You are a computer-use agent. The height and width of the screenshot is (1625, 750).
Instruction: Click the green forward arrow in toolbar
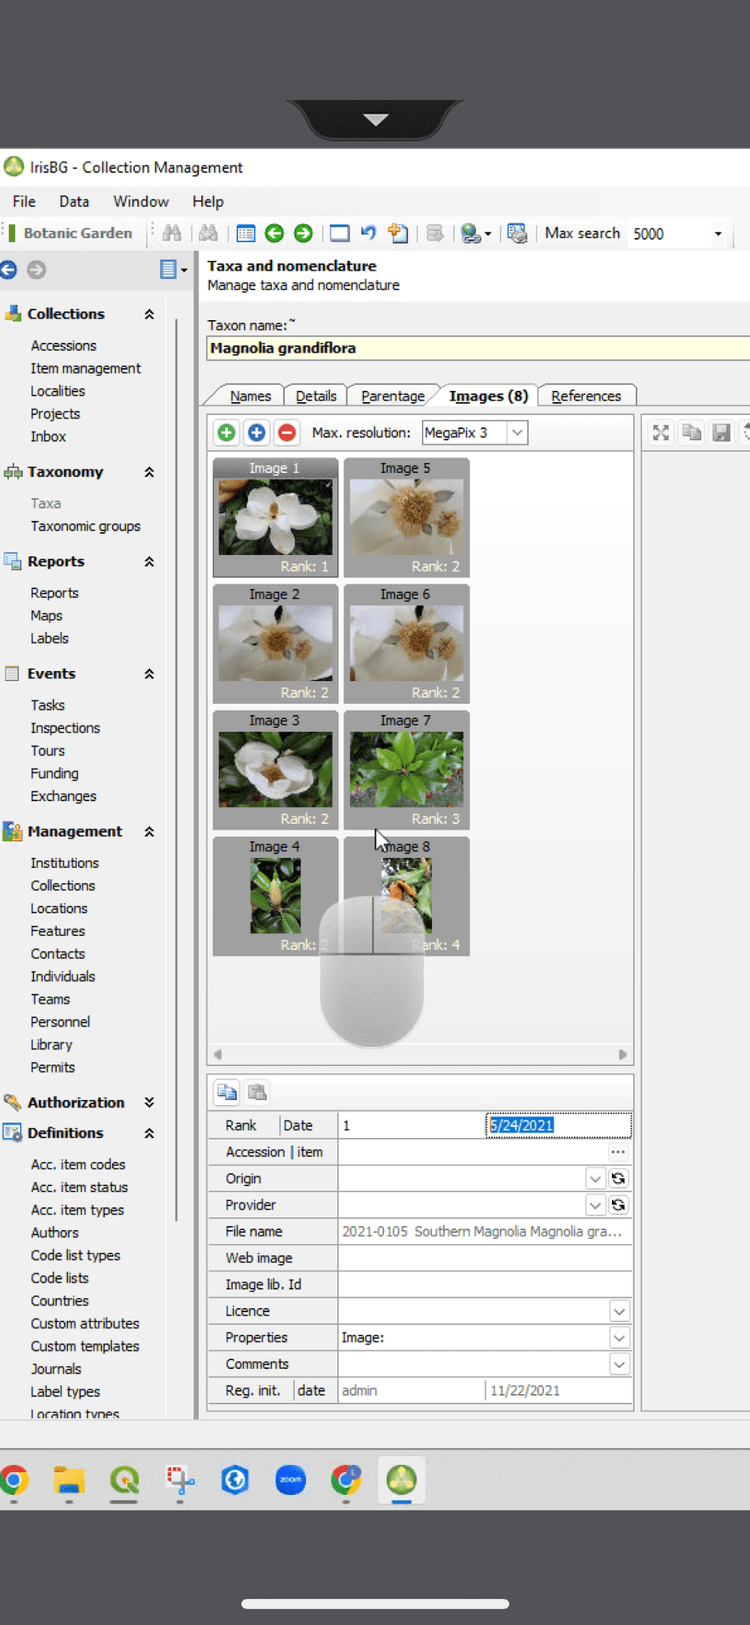click(x=304, y=234)
